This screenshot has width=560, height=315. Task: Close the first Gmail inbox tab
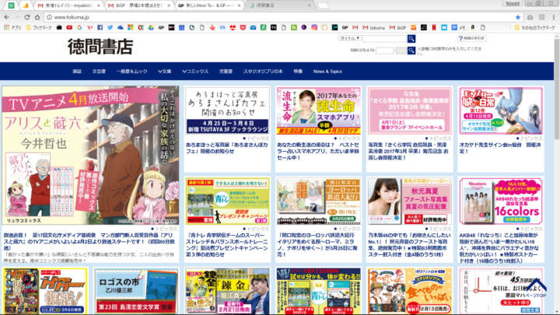point(99,5)
